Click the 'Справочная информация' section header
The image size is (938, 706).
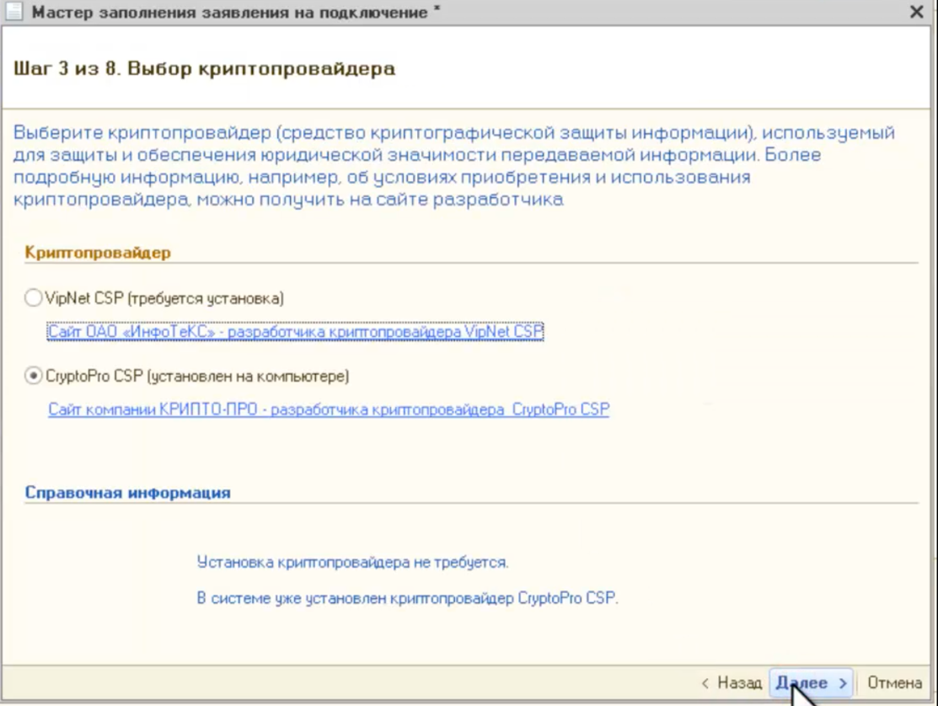(128, 493)
